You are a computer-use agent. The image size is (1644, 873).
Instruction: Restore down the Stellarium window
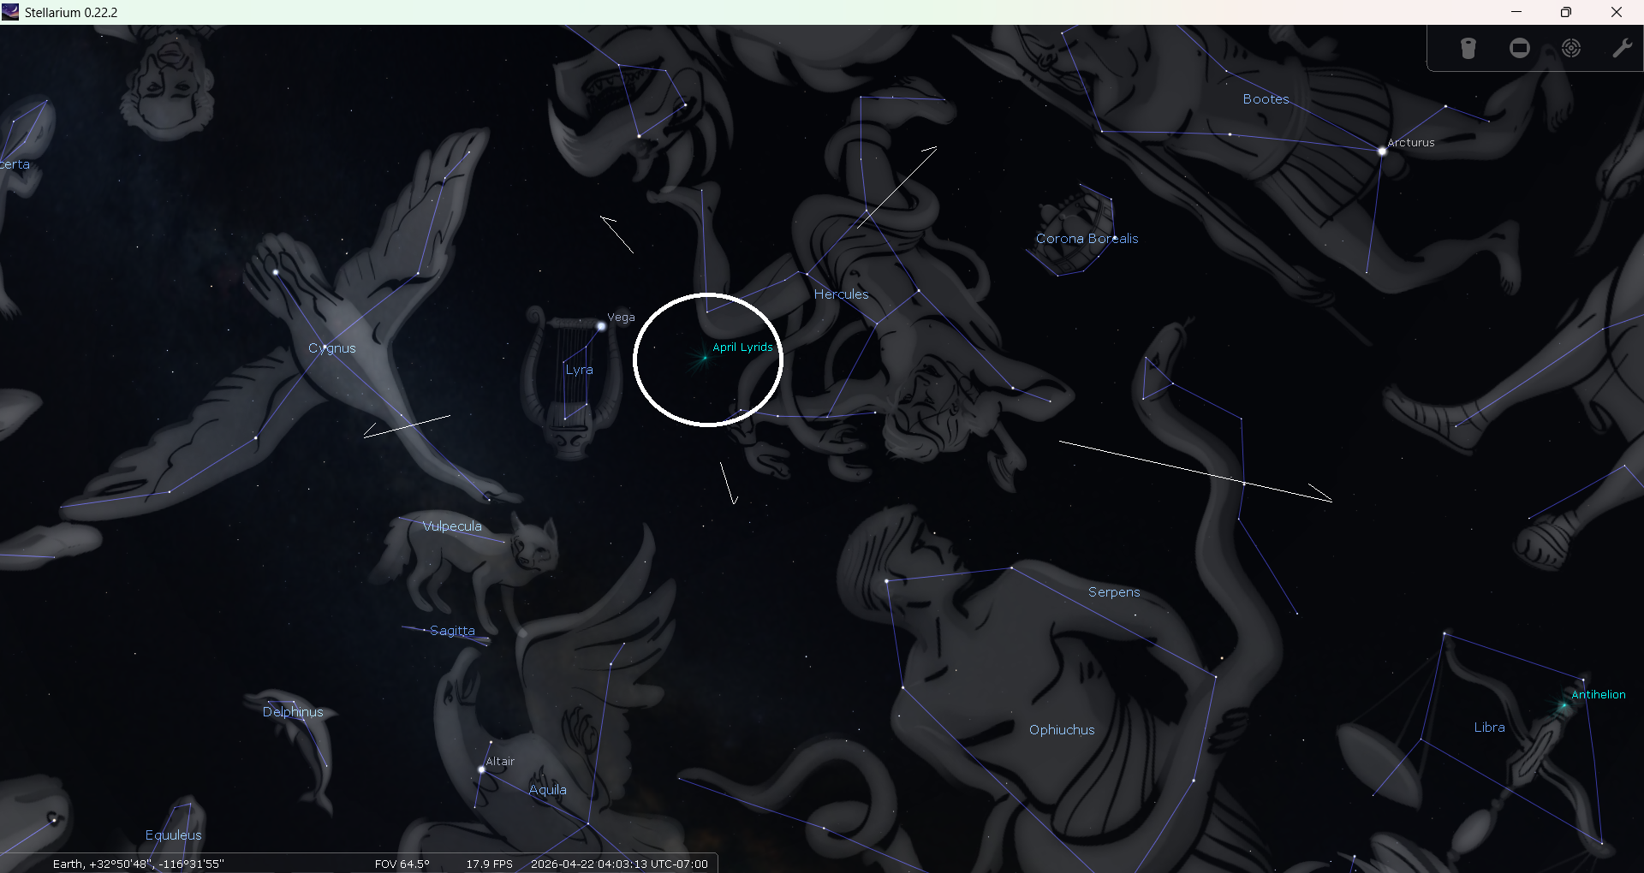(1566, 12)
